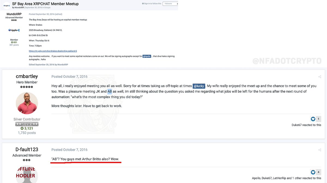The width and height of the screenshot is (327, 183).
Task: Select Advanced Member under MundoXRP
Action: (x=14, y=18)
